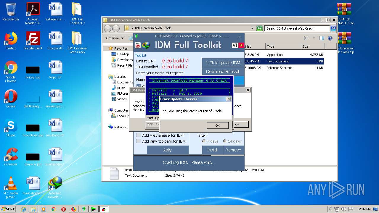This screenshot has width=379, height=213.
Task: Select the Skype desktop shortcut
Action: click(11, 128)
